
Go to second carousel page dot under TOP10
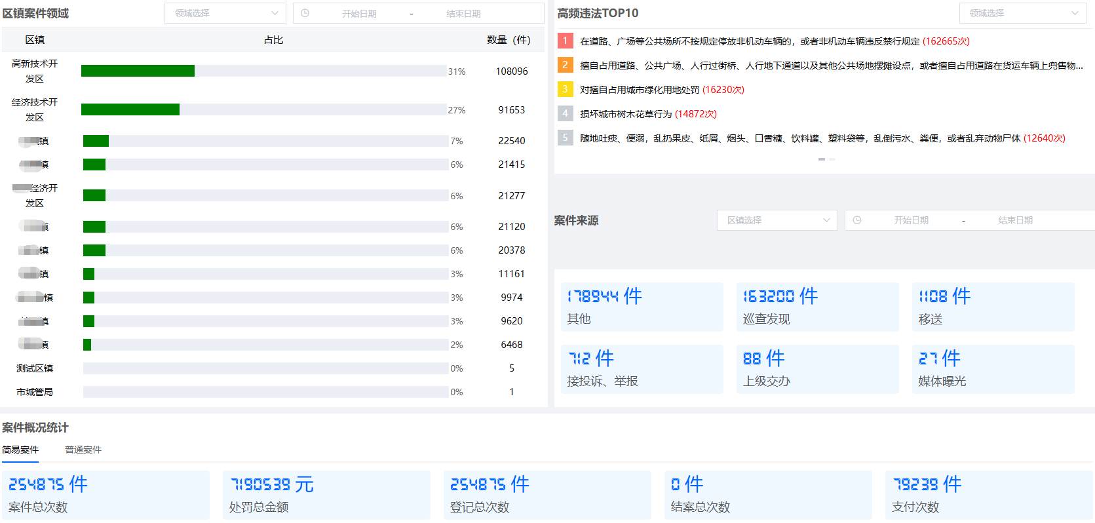(832, 159)
